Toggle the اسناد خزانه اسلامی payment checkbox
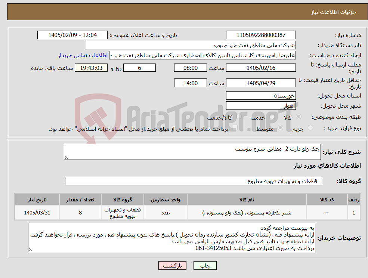This screenshot has width=368, height=278. [235, 128]
